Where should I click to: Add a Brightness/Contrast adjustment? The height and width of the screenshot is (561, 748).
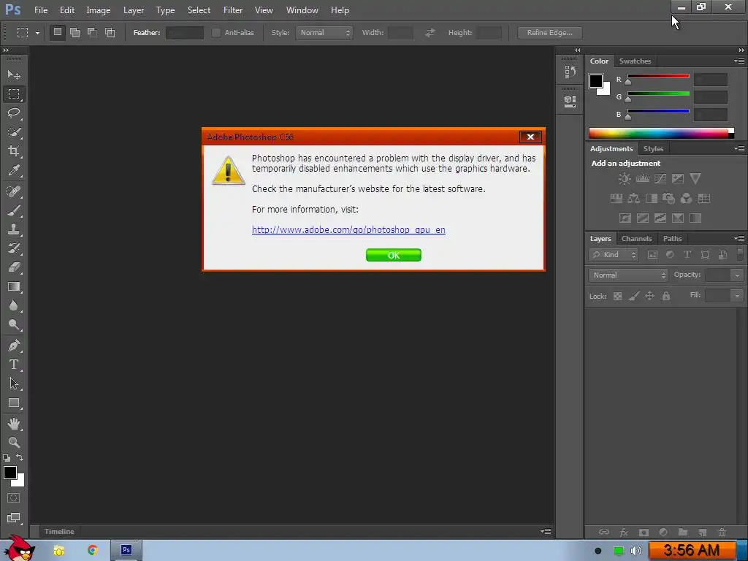(x=624, y=179)
